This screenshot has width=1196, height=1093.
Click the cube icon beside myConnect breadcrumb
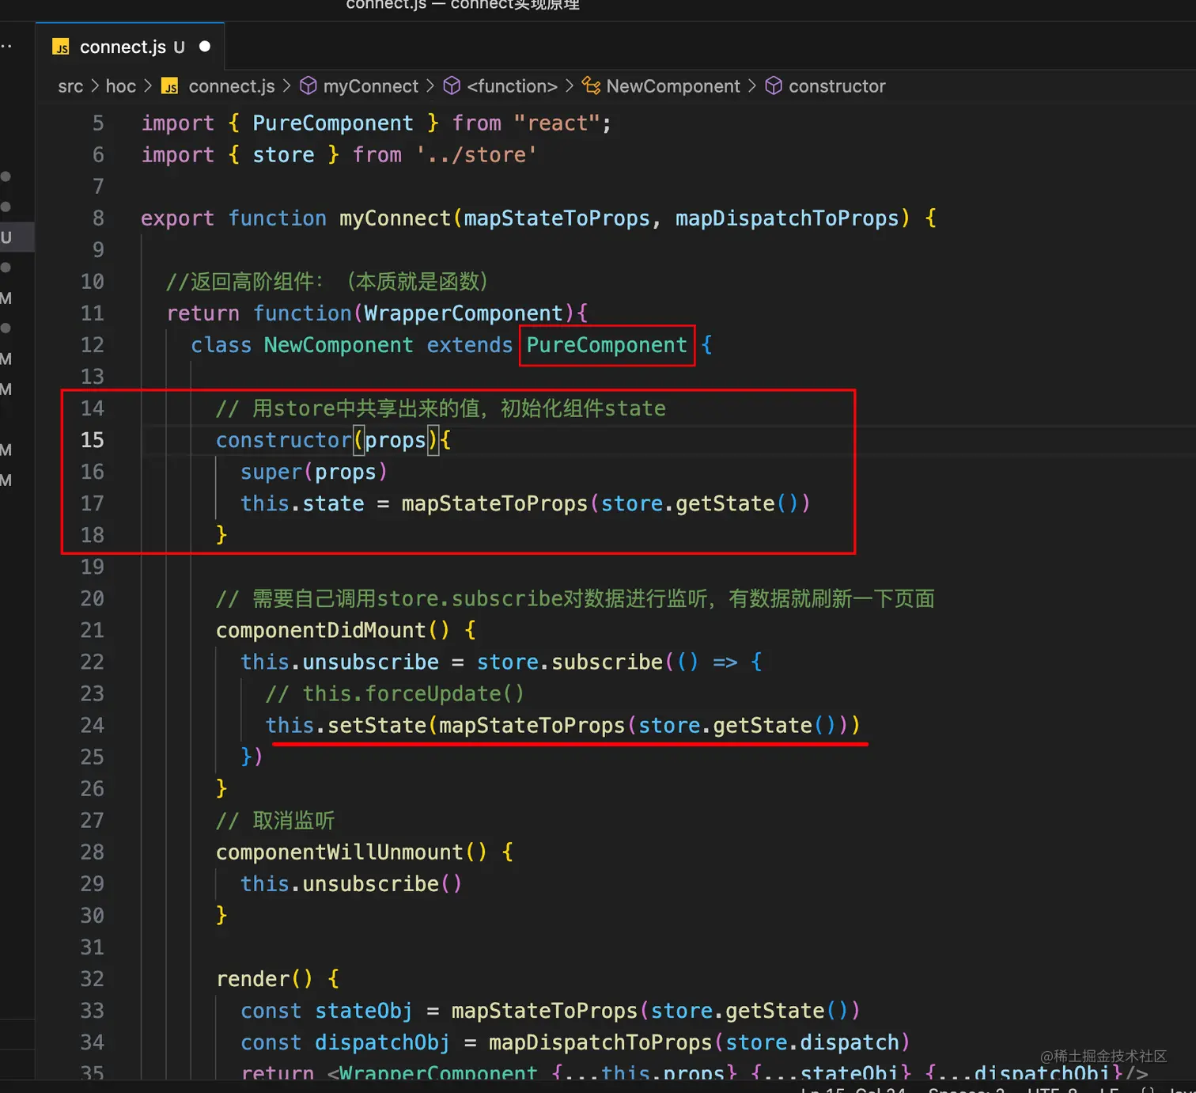308,85
